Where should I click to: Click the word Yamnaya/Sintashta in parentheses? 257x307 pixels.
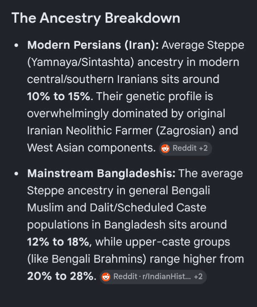click(x=81, y=62)
